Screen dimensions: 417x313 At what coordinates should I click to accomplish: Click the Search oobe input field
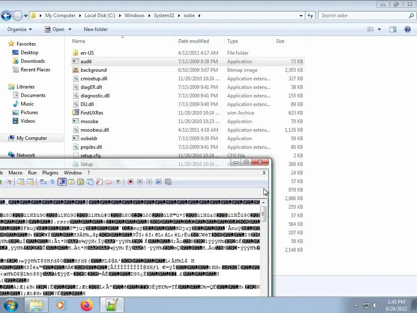[364, 15]
